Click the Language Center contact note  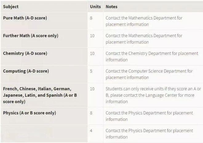153,95
